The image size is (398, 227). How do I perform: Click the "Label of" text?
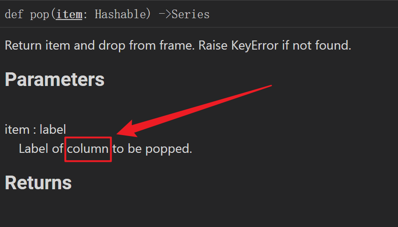pos(41,149)
